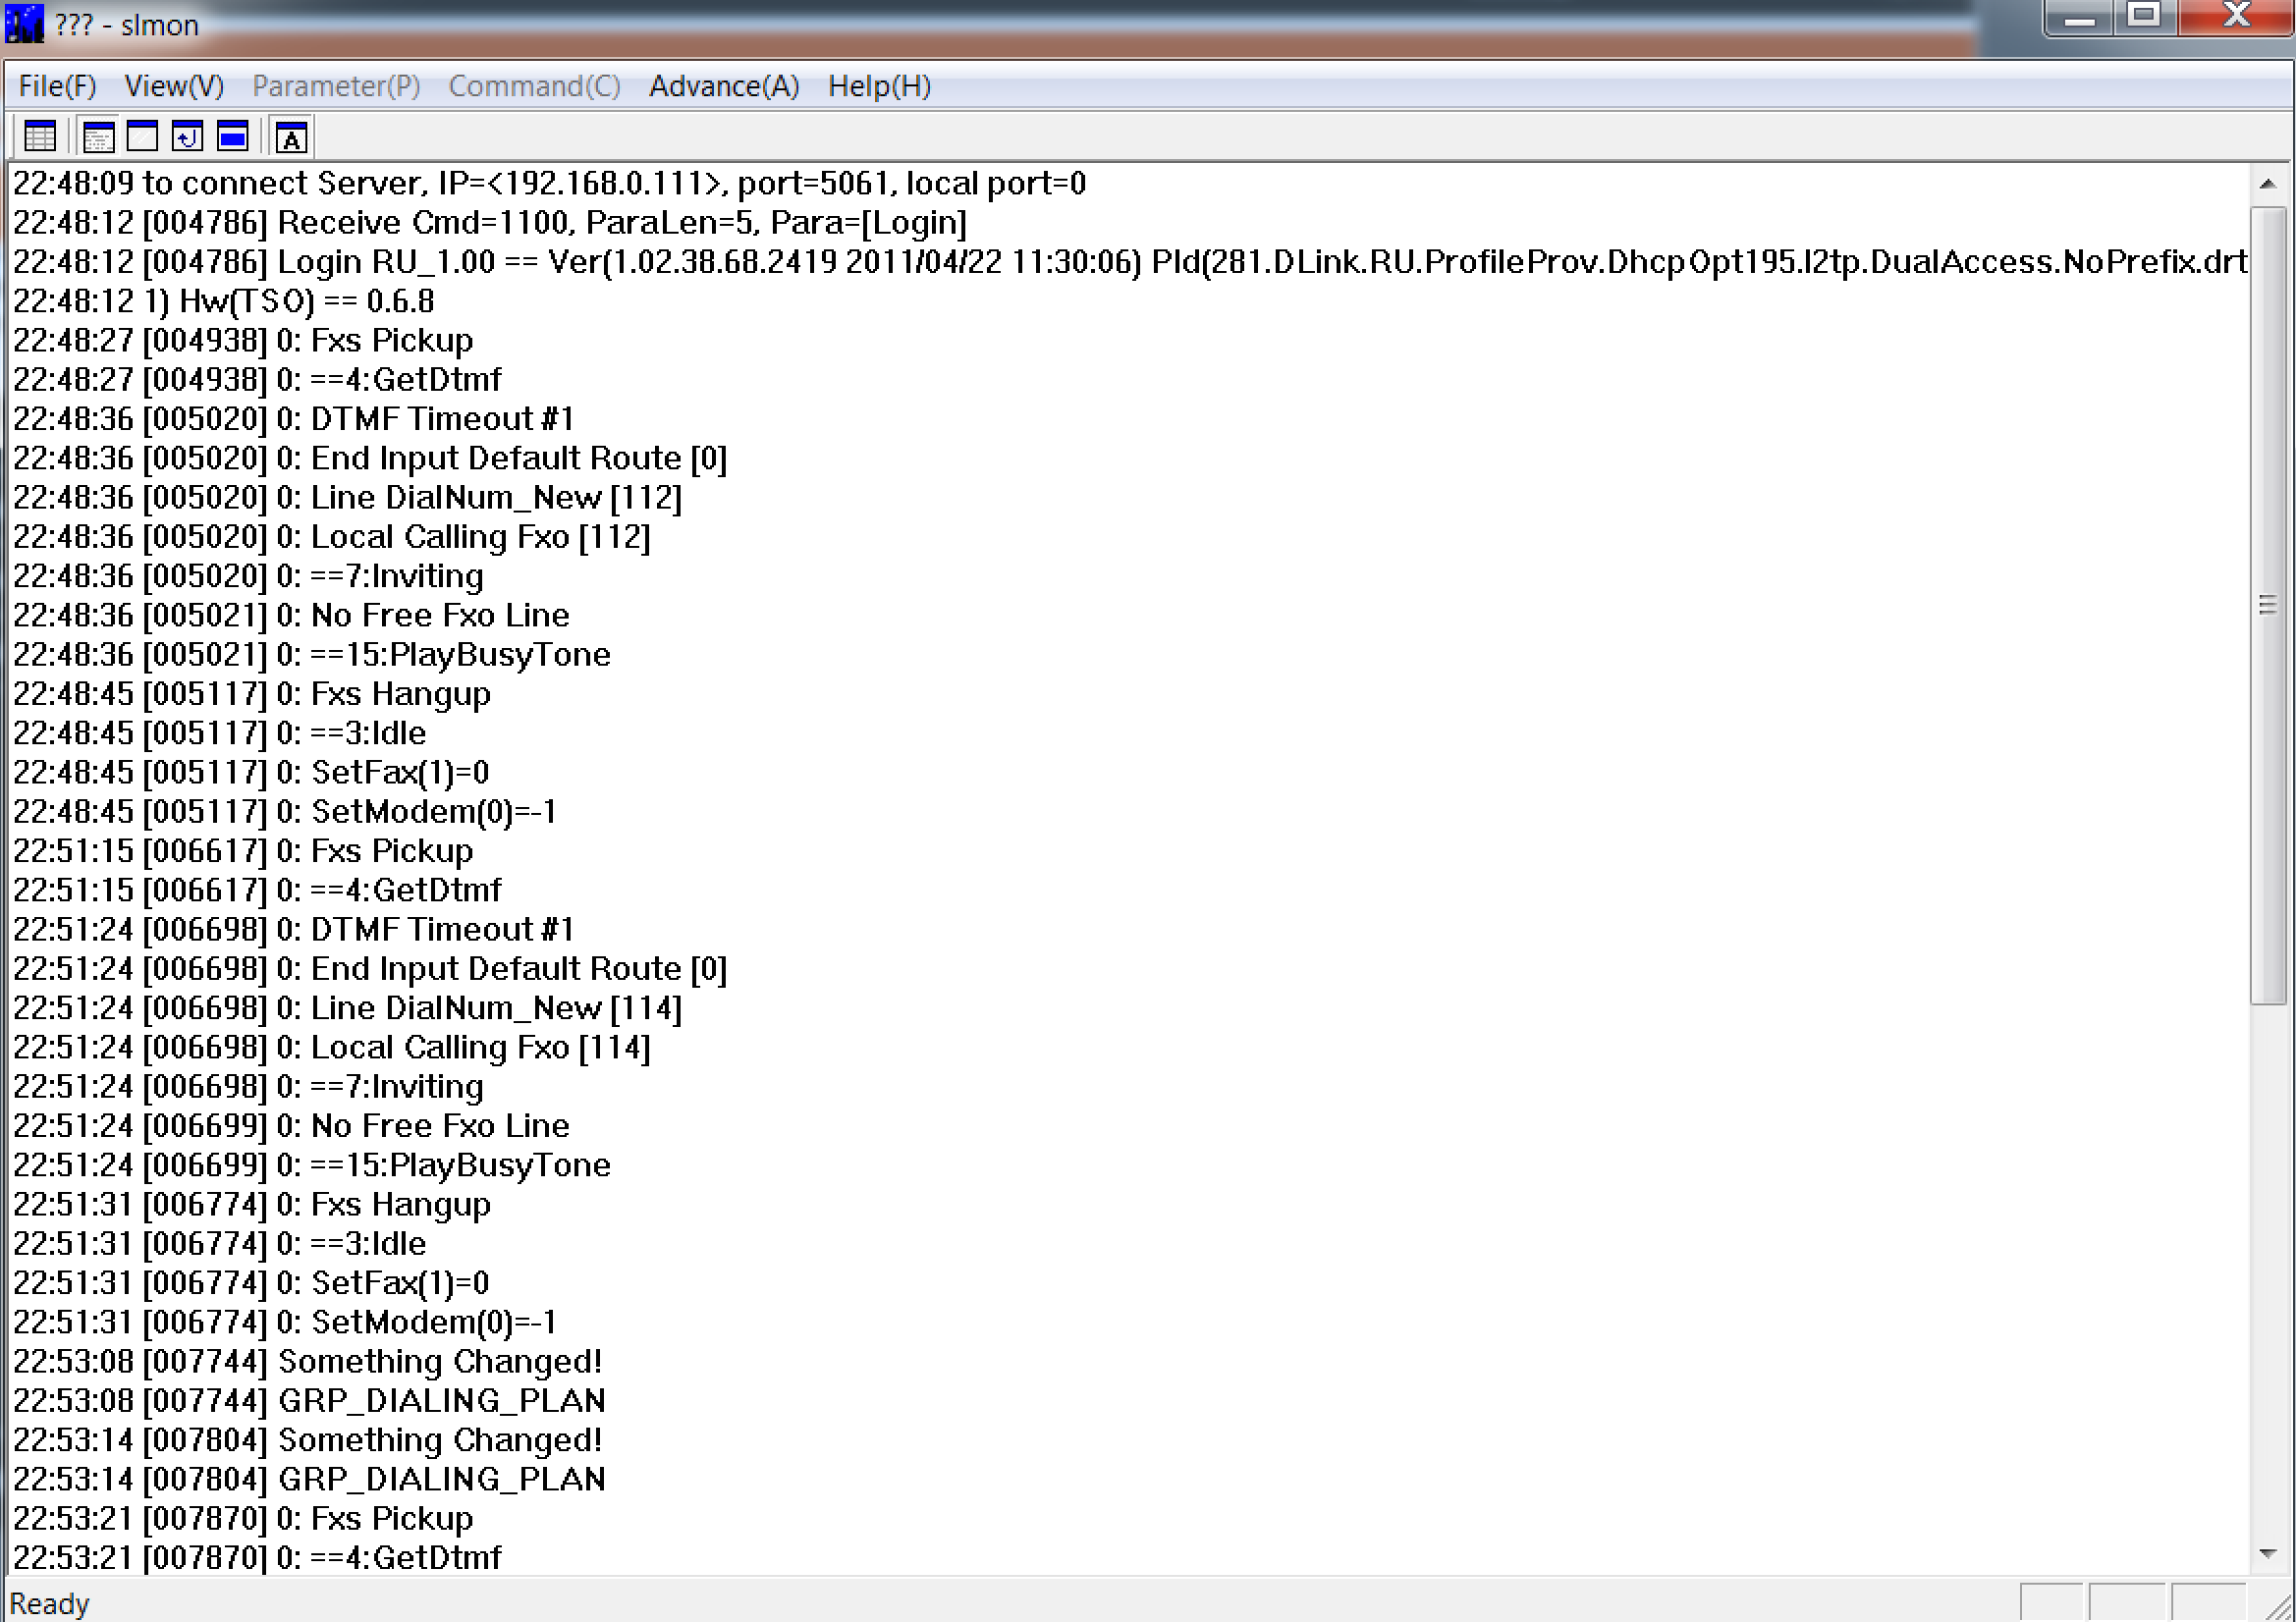Click the scrollbar down arrow

coord(2267,1553)
